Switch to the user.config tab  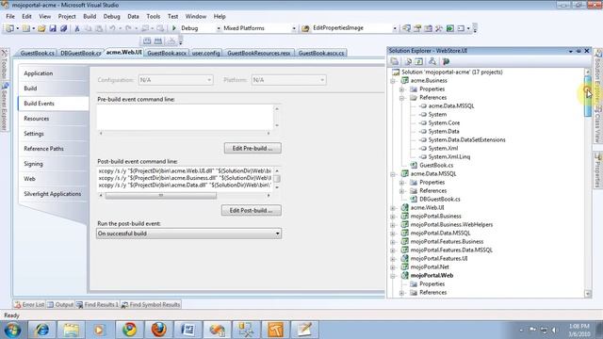(206, 53)
